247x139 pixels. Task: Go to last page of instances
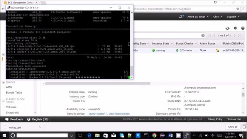pos(239,36)
